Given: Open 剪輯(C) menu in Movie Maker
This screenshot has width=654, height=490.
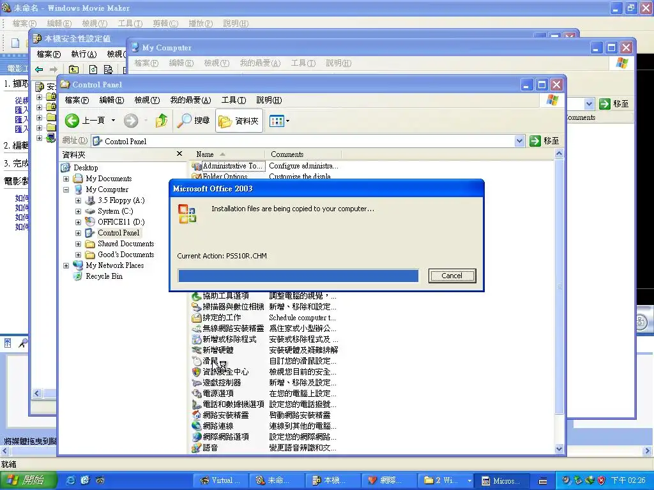Looking at the screenshot, I should pyautogui.click(x=165, y=24).
